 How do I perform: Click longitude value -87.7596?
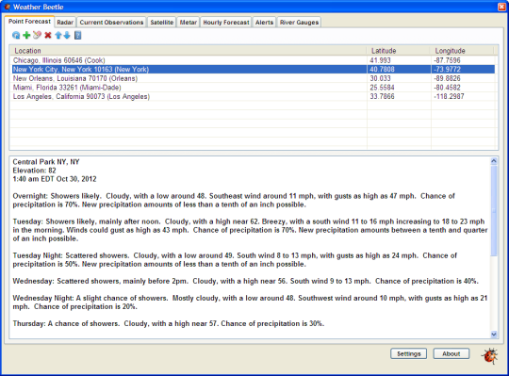pos(447,60)
